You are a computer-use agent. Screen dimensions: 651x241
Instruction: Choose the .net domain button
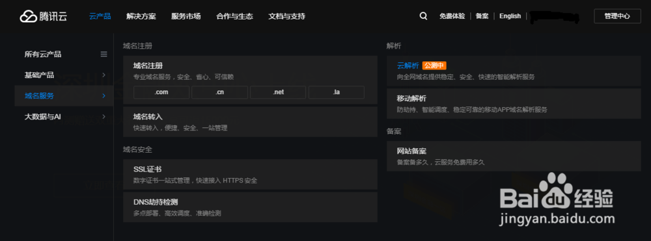click(x=278, y=92)
